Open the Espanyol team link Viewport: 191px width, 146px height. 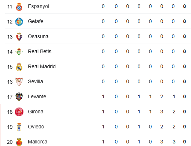(39, 7)
